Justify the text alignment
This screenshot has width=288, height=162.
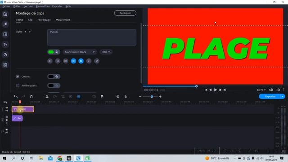(x=66, y=61)
